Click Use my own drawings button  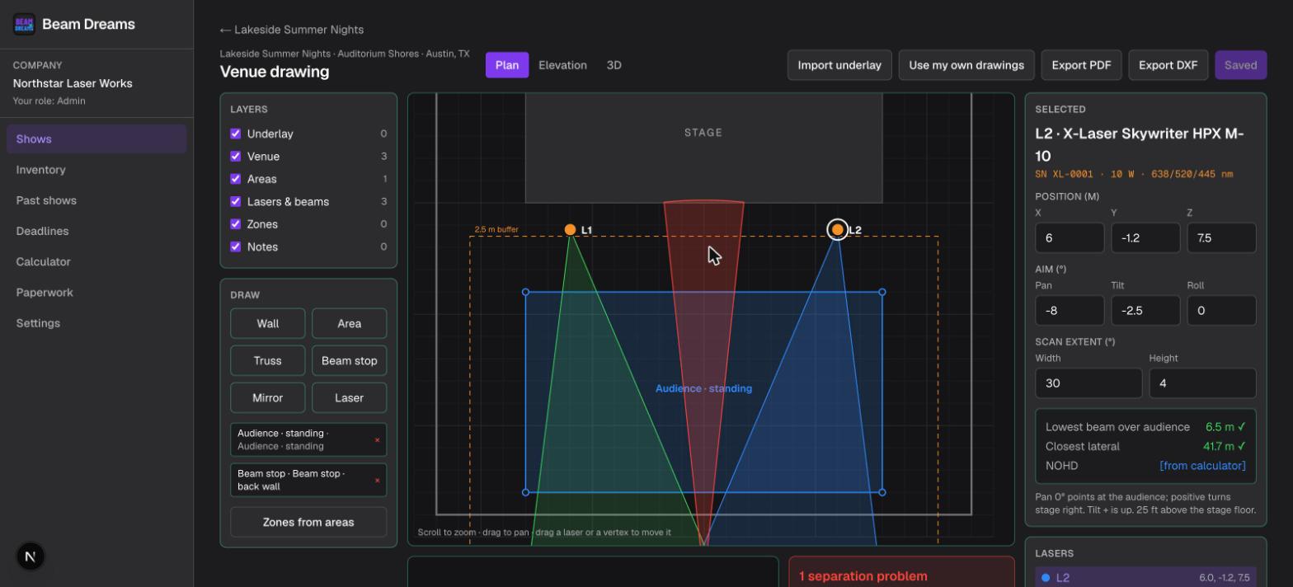(x=966, y=65)
